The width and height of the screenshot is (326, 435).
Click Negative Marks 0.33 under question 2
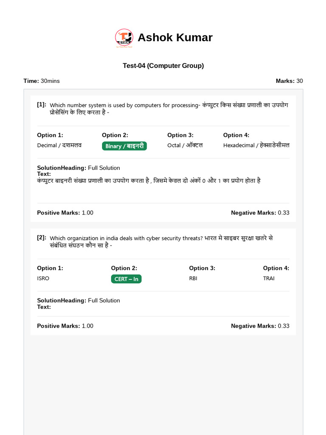coord(260,326)
